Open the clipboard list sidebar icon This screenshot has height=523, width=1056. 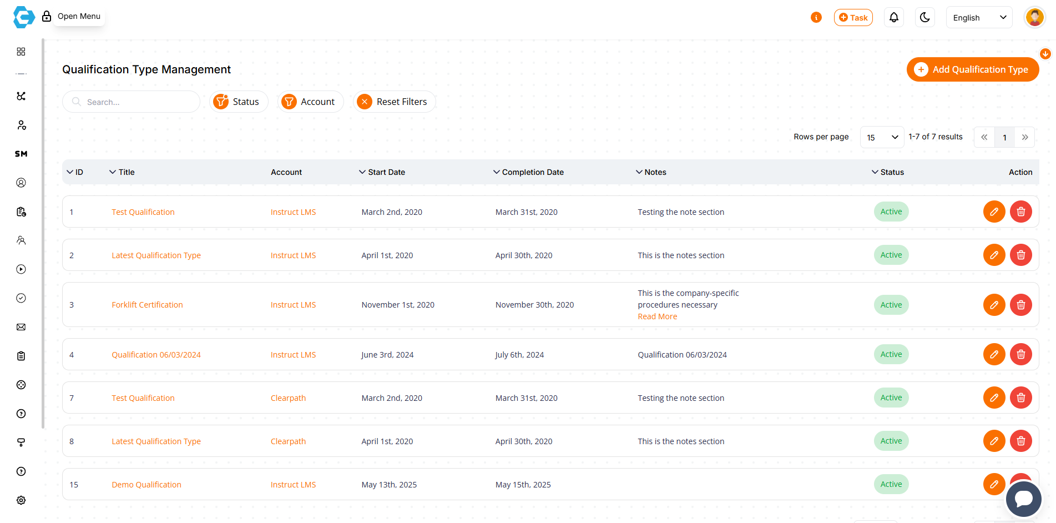(x=21, y=356)
